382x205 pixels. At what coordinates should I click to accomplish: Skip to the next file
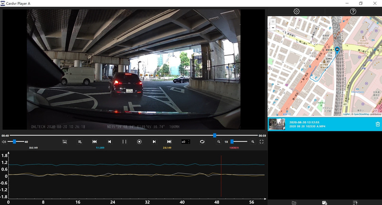click(169, 141)
